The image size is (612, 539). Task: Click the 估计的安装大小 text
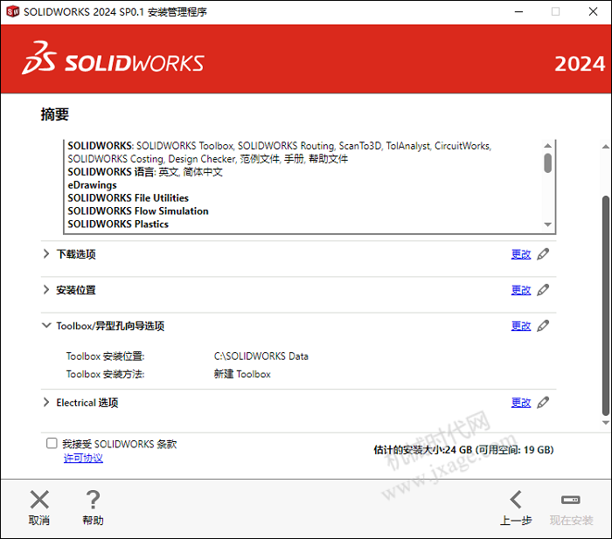[463, 450]
